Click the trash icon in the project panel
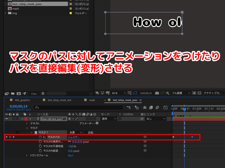Image resolution: width=225 pixels, height=168 pixels. (43, 93)
